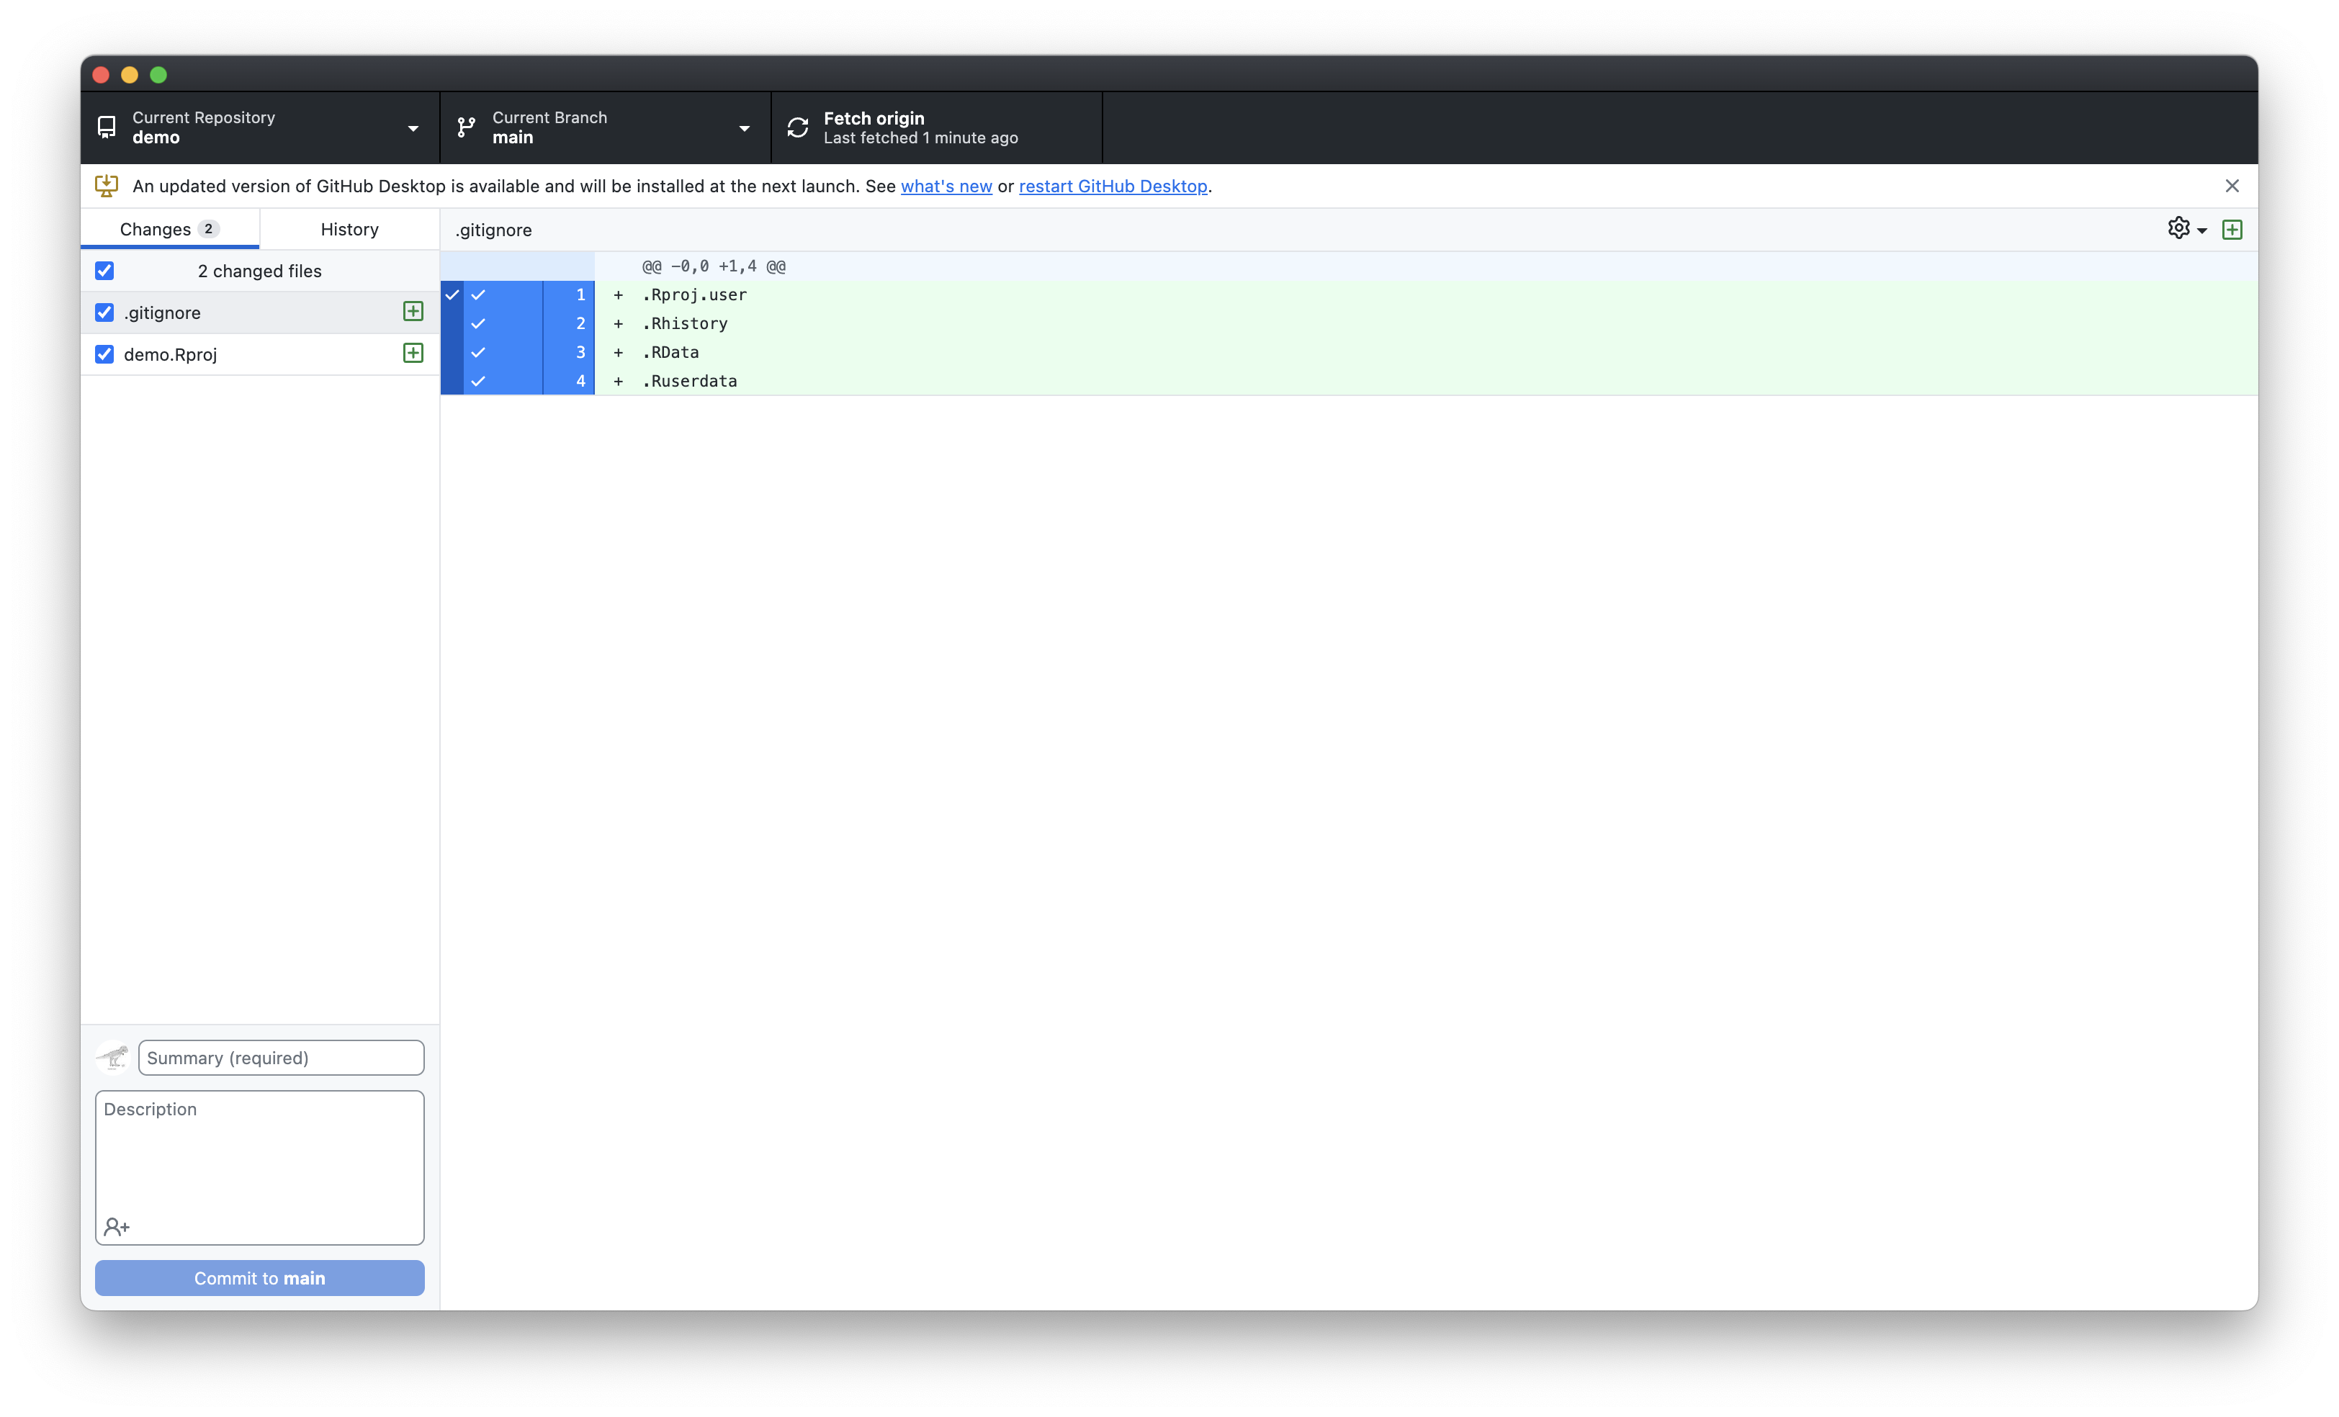The width and height of the screenshot is (2339, 1417).
Task: Deselect diff line 2 .Rhistory checkmark
Action: pyautogui.click(x=478, y=323)
